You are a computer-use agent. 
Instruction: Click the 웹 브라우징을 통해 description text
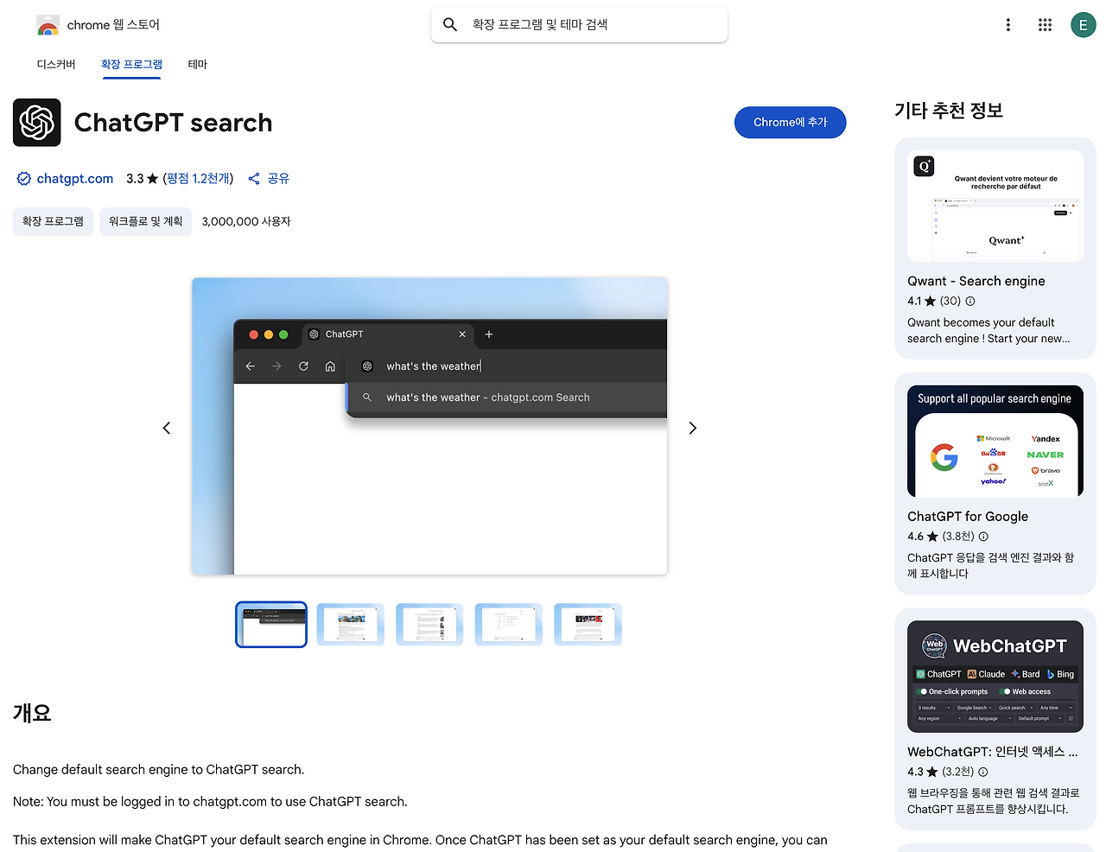993,801
